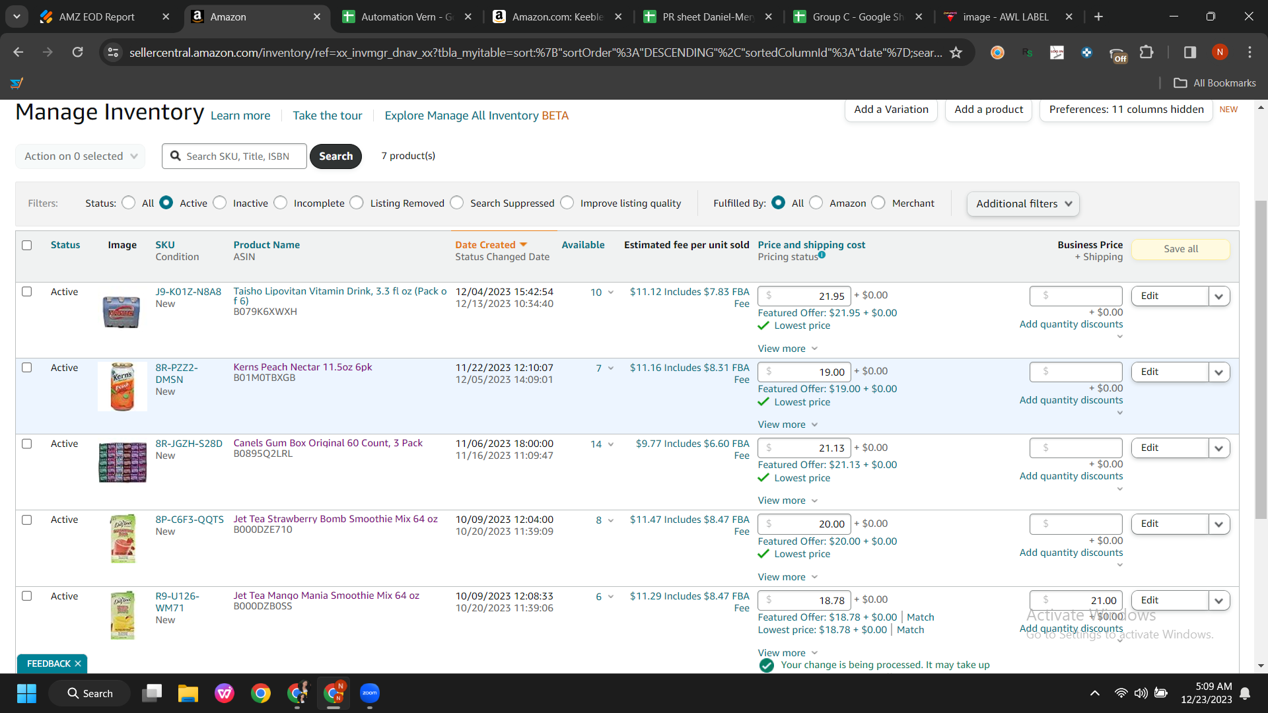Sort by the Date Created column header

point(491,245)
